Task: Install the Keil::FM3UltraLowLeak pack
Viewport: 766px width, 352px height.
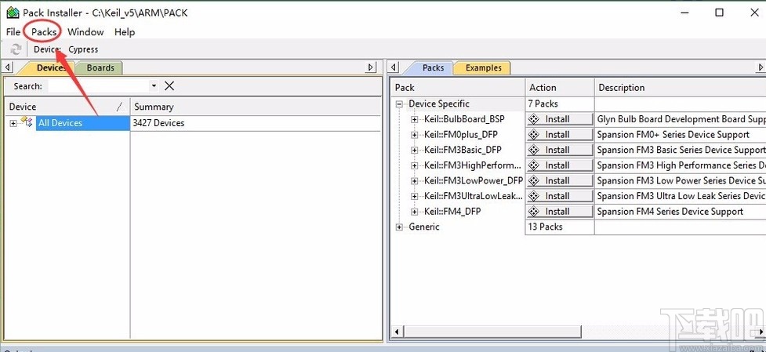Action: coord(559,196)
